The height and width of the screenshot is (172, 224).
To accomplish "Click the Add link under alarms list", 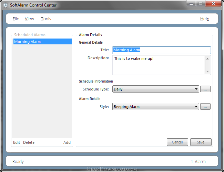I will tap(67, 142).
